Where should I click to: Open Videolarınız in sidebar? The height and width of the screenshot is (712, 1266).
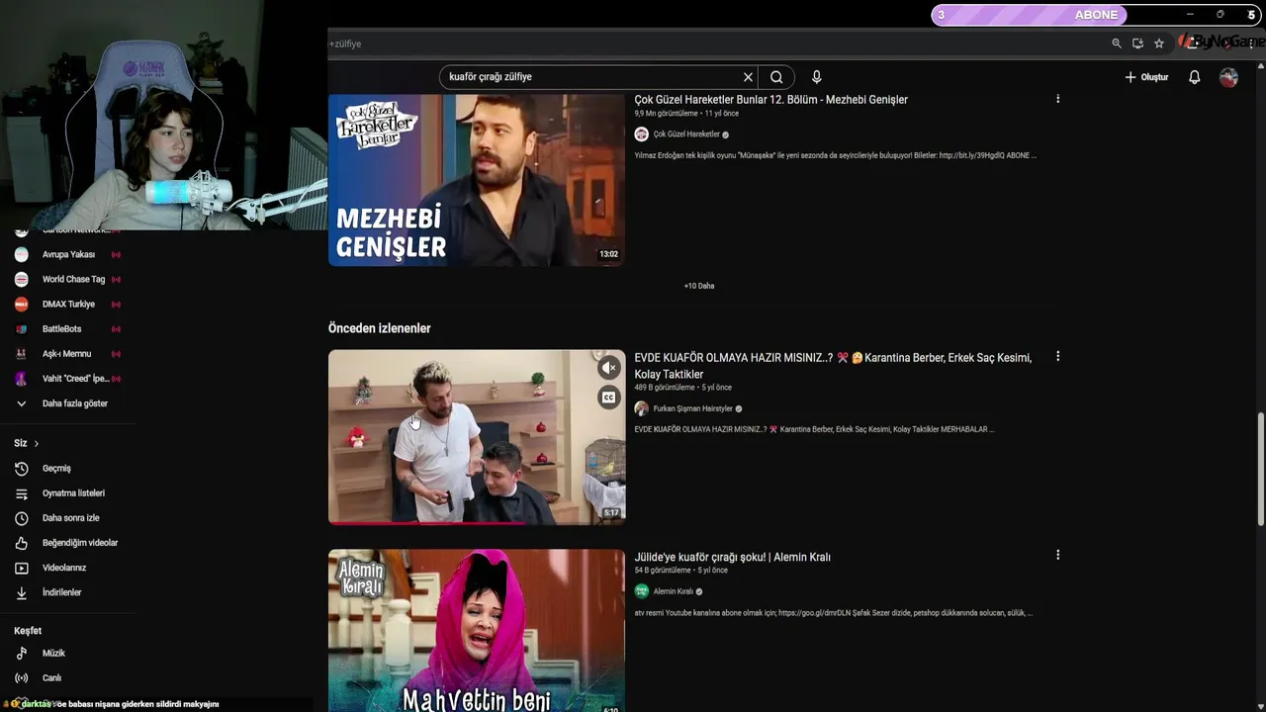[x=66, y=568]
